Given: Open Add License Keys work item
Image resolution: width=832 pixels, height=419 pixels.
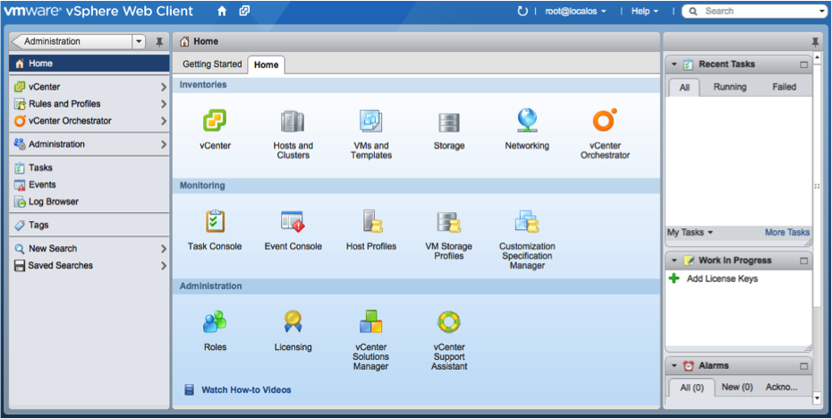Looking at the screenshot, I should point(722,278).
